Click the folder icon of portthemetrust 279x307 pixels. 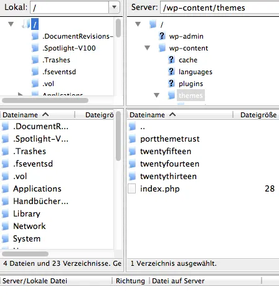(x=132, y=139)
